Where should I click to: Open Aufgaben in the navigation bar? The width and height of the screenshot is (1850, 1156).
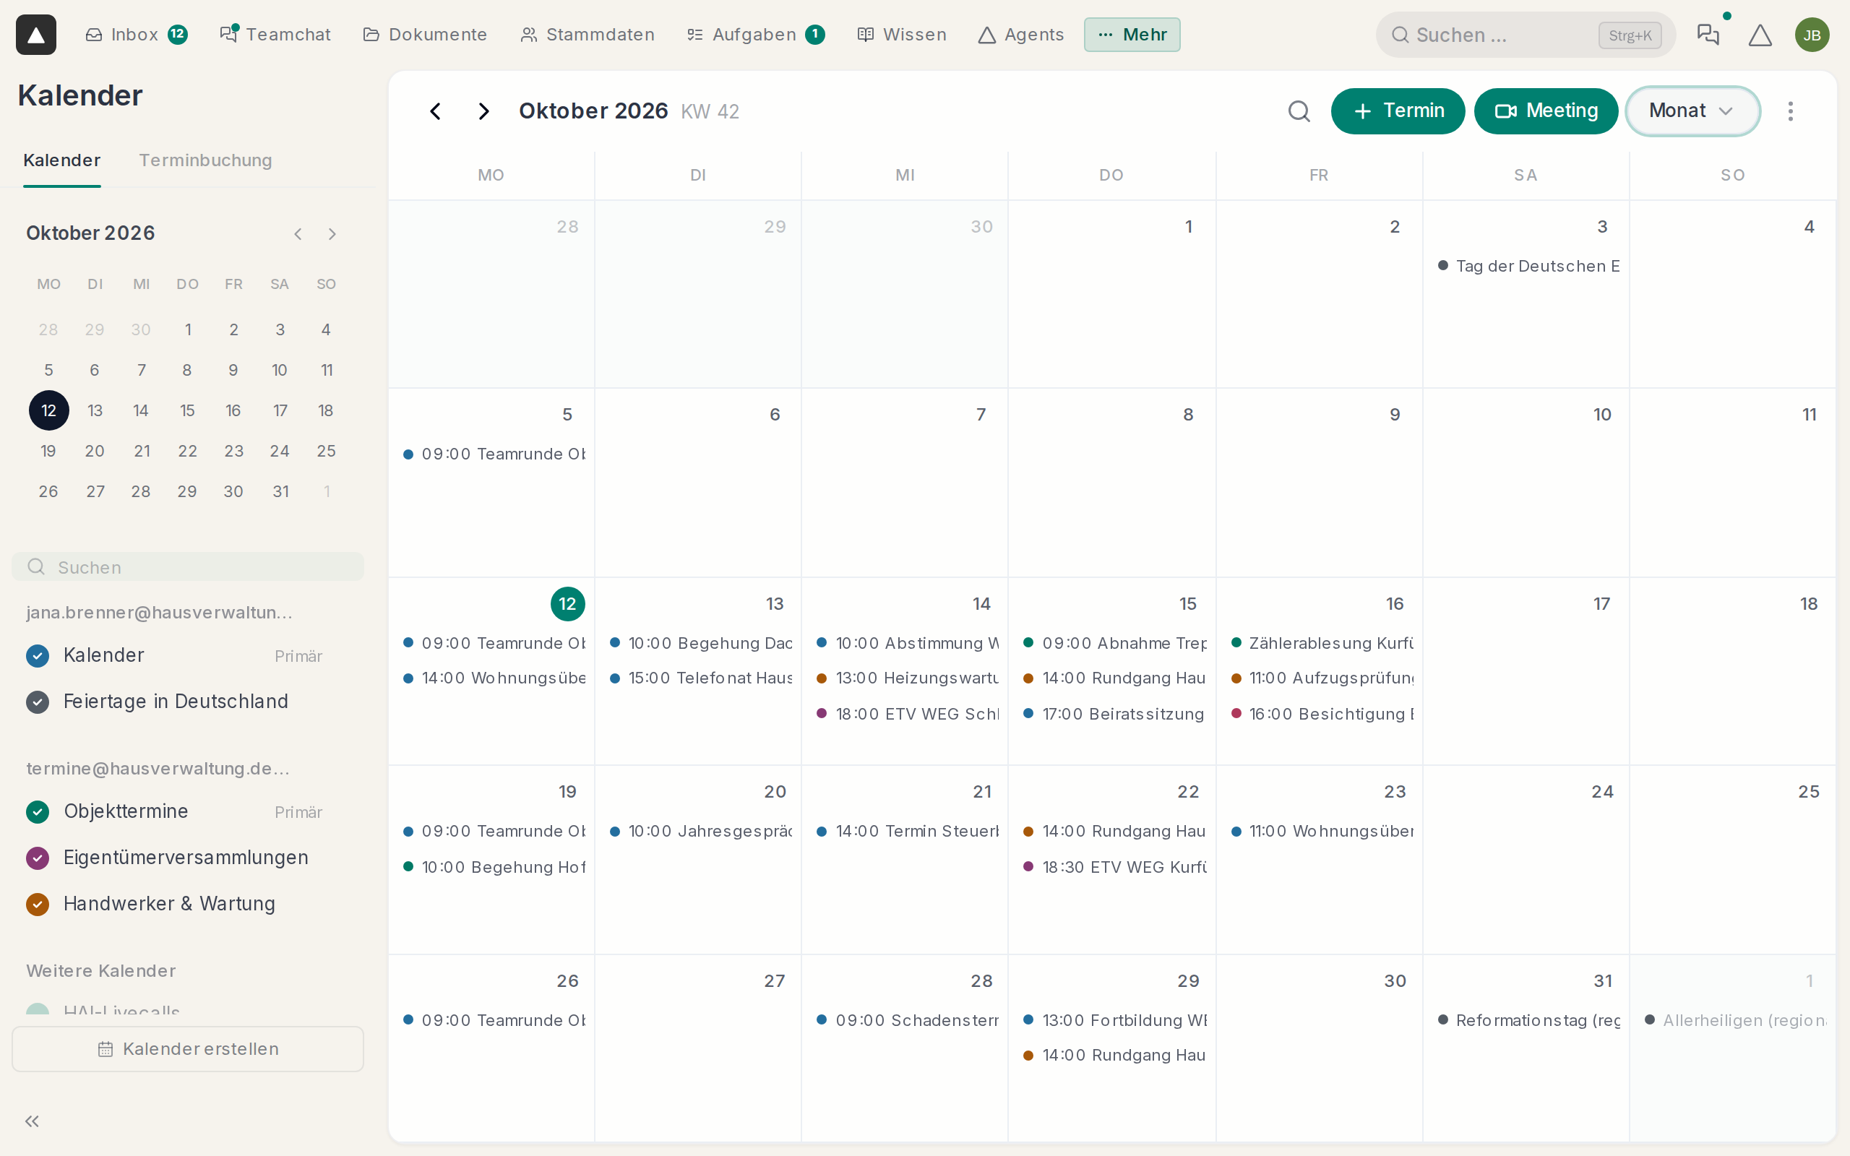(x=755, y=35)
